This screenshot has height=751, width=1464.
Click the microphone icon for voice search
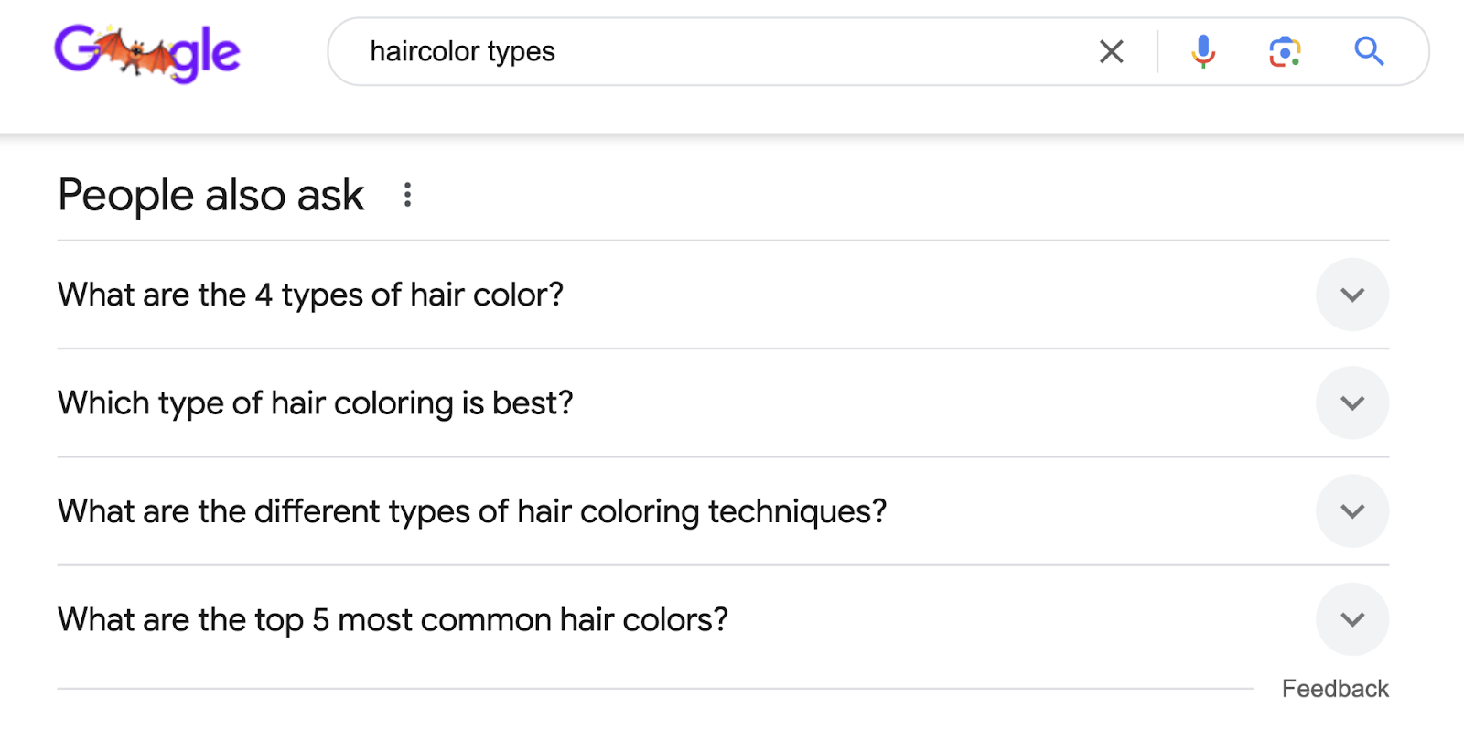tap(1203, 51)
